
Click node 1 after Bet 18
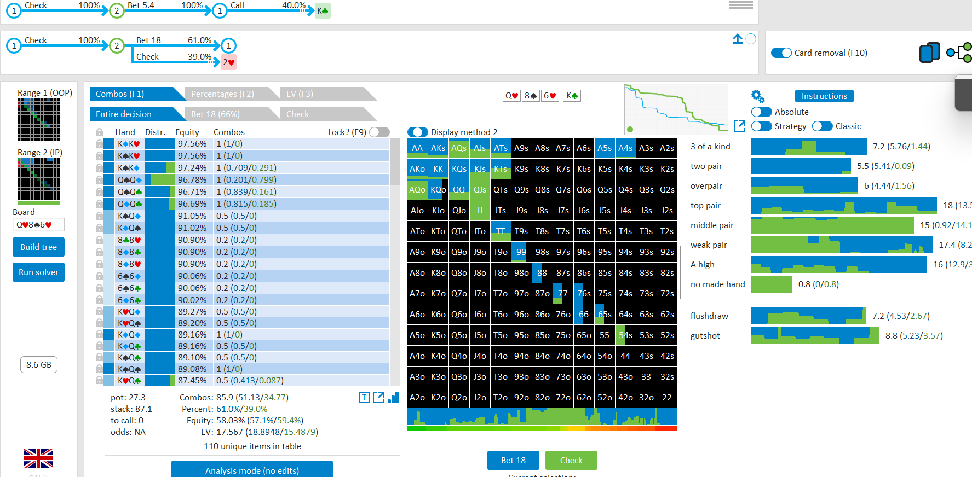pos(228,45)
